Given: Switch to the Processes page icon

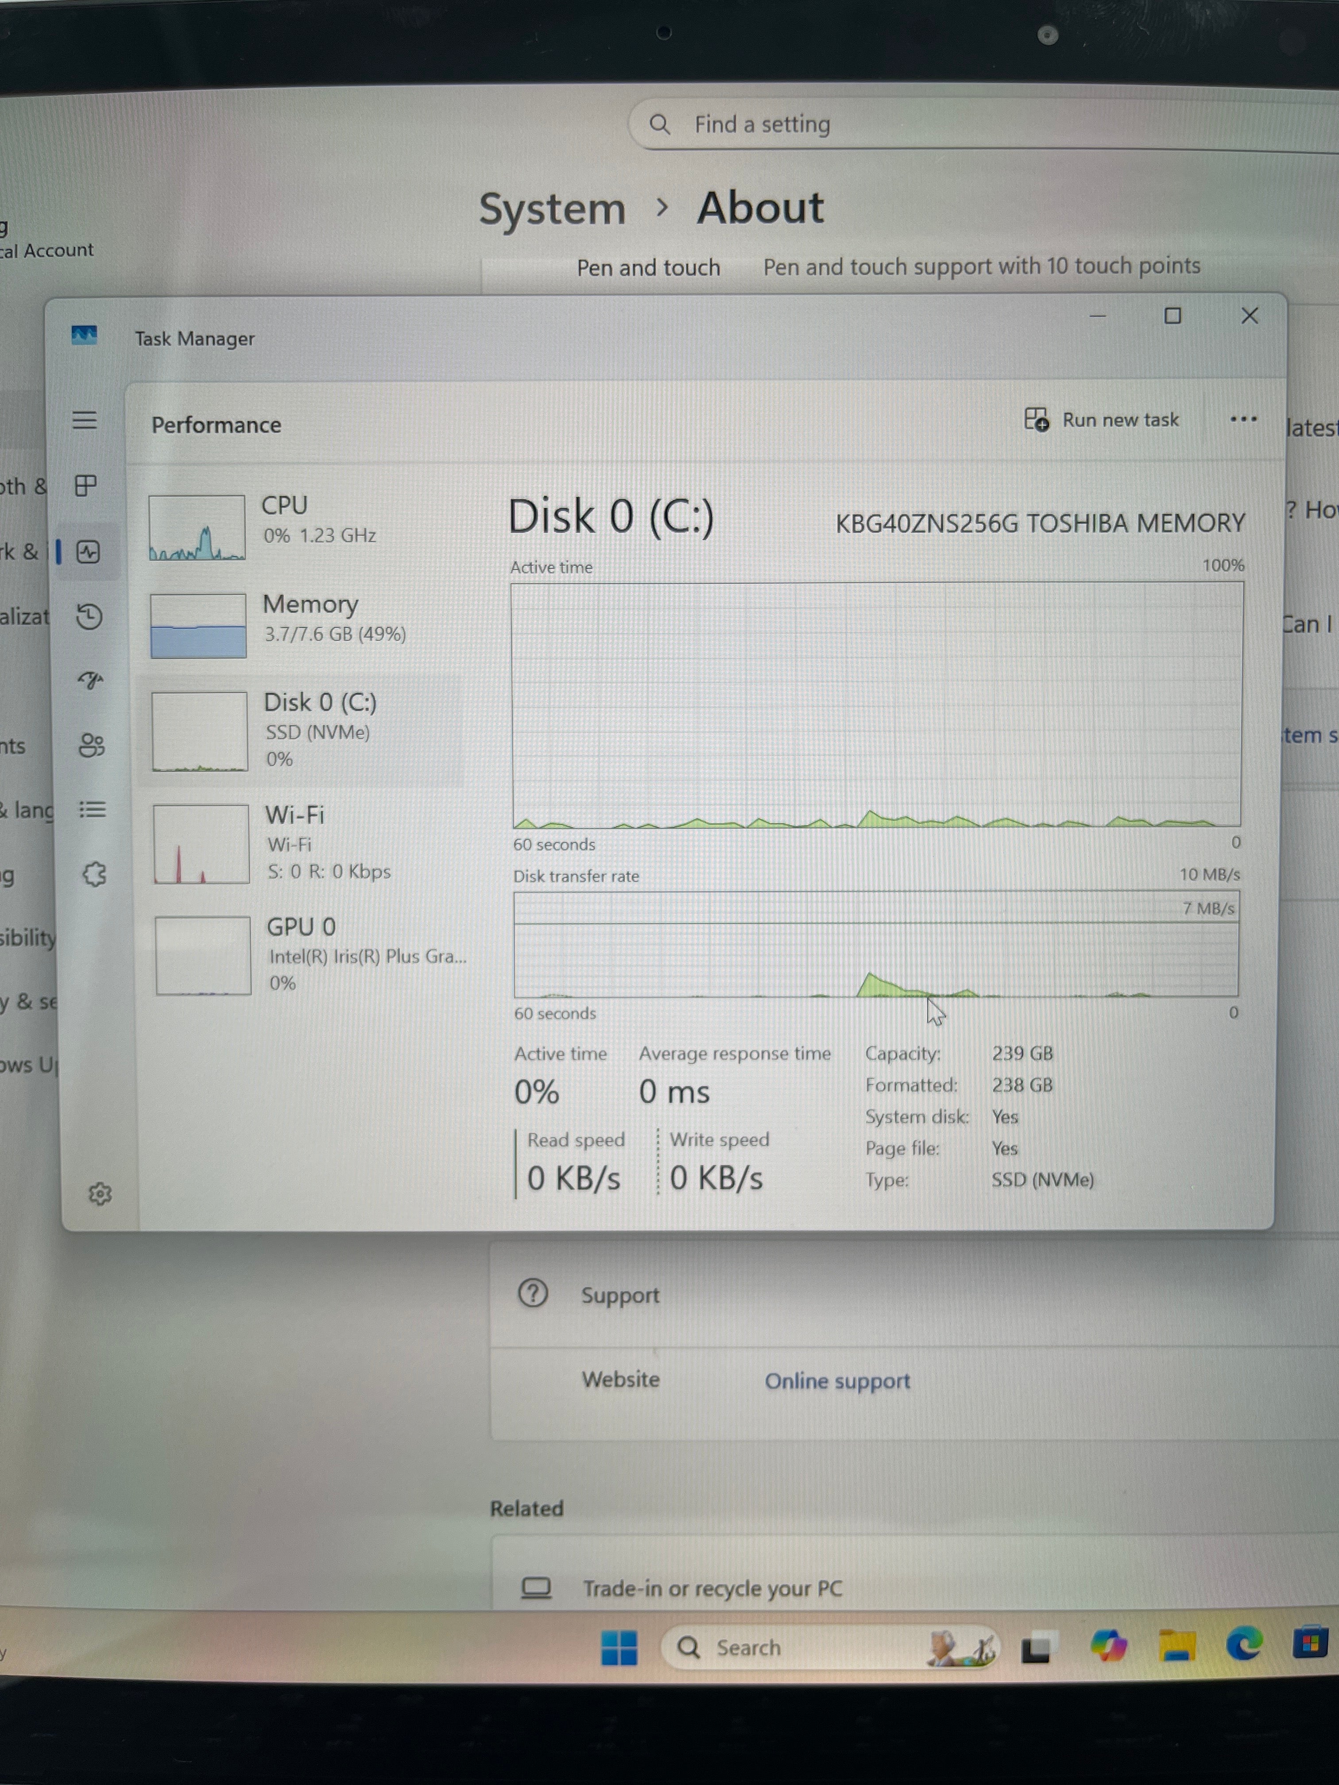Looking at the screenshot, I should (85, 486).
